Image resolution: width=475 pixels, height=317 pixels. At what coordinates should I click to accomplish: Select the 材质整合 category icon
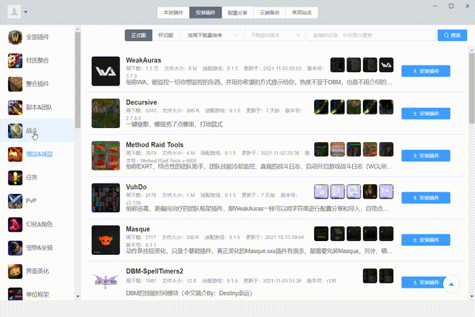coord(15,60)
